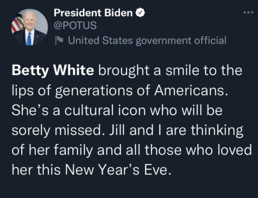
Task: Open the @POTUS handle link
Action: pyautogui.click(x=75, y=25)
